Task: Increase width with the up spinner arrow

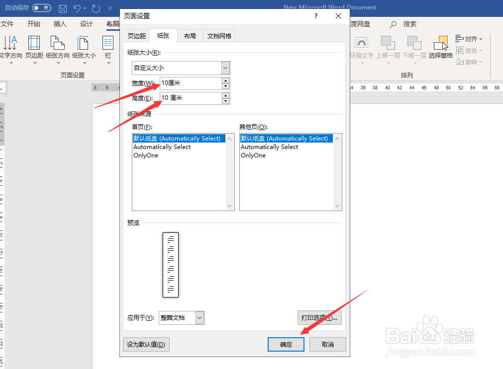Action: tap(226, 80)
